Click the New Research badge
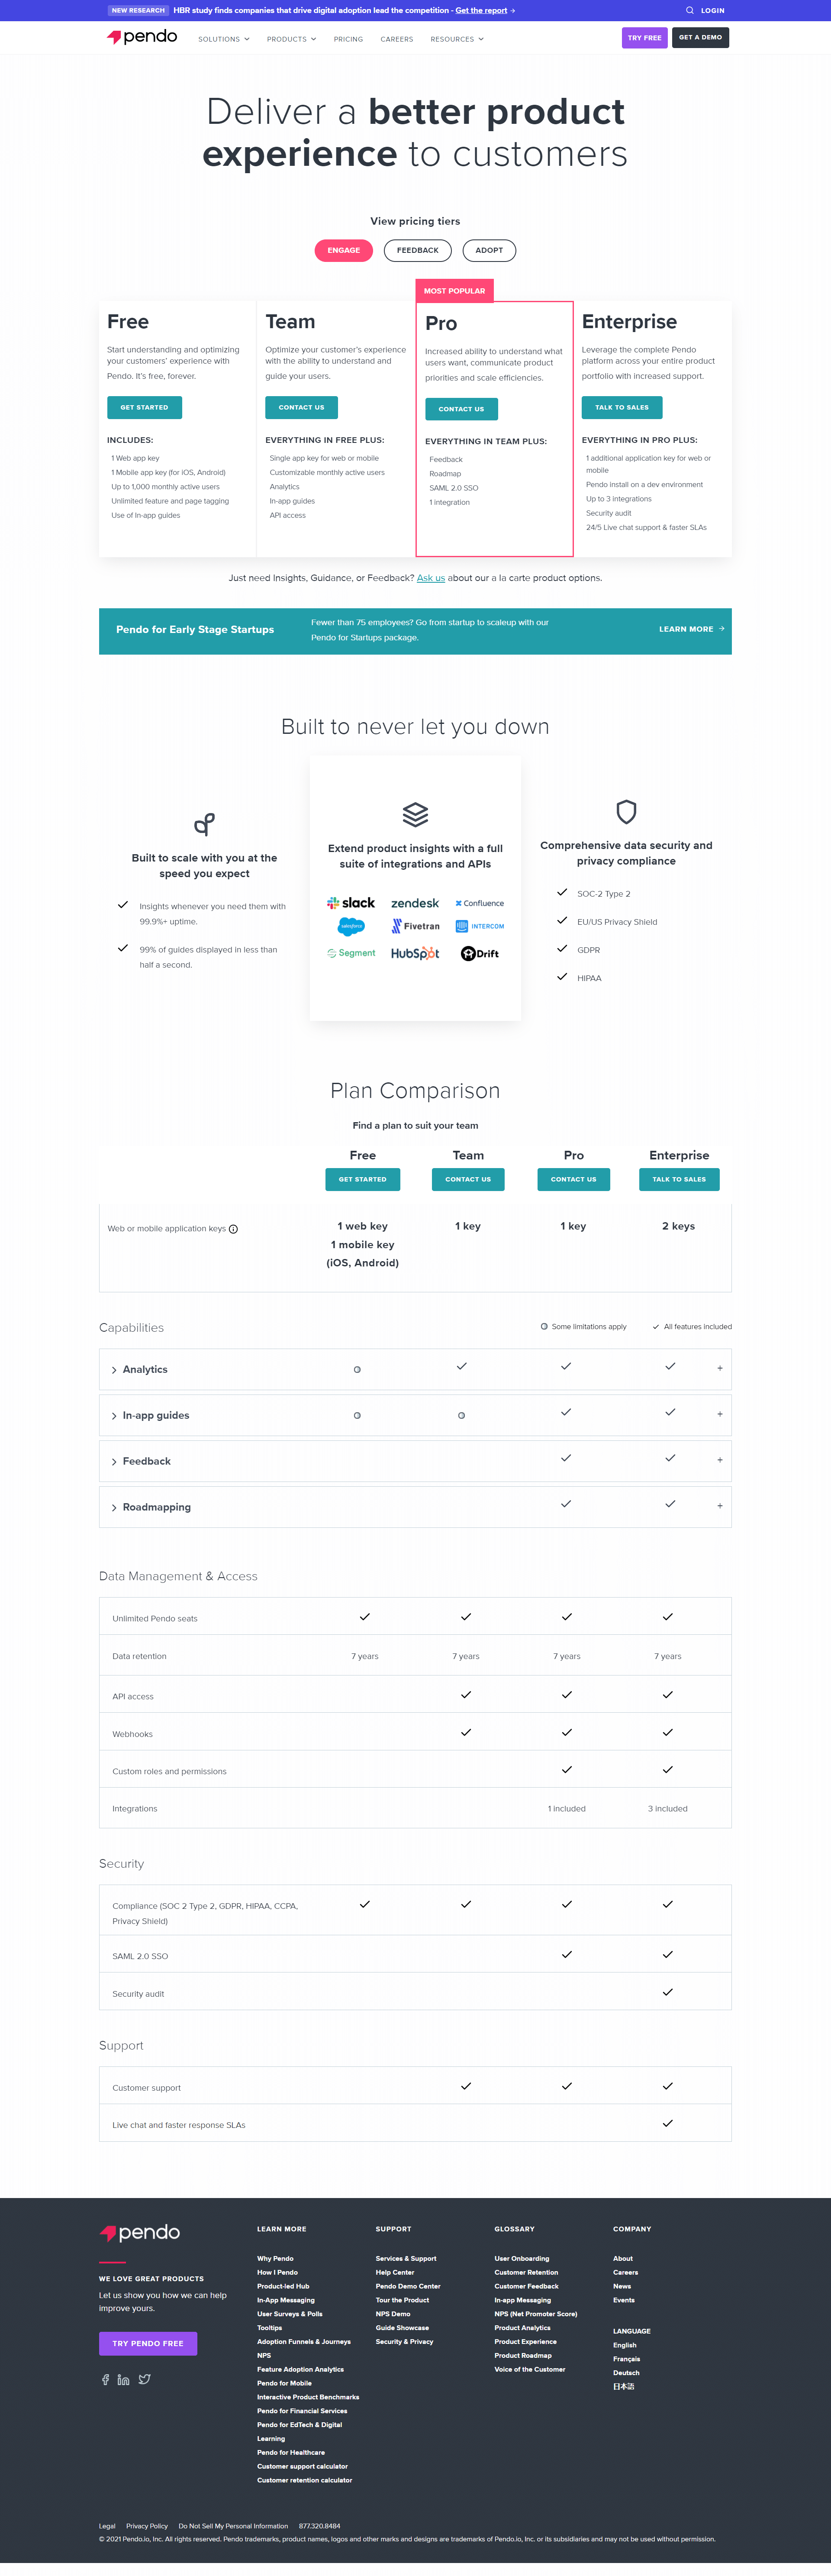The height and width of the screenshot is (2576, 831). point(138,10)
